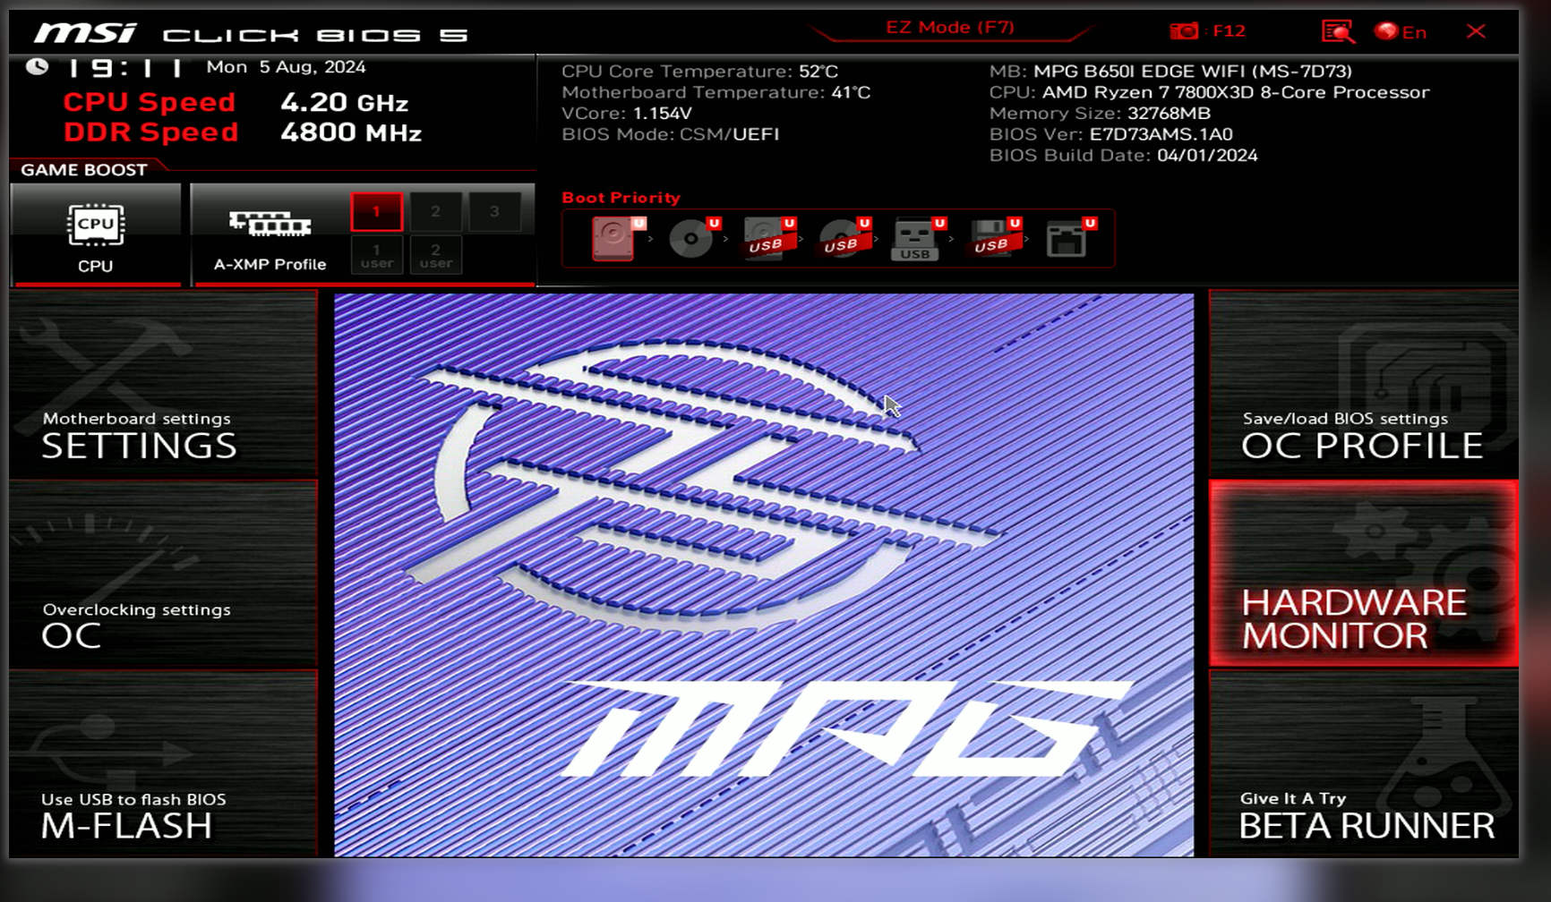This screenshot has width=1551, height=902.
Task: Click the CPU chip Game Boost icon
Action: point(96,224)
